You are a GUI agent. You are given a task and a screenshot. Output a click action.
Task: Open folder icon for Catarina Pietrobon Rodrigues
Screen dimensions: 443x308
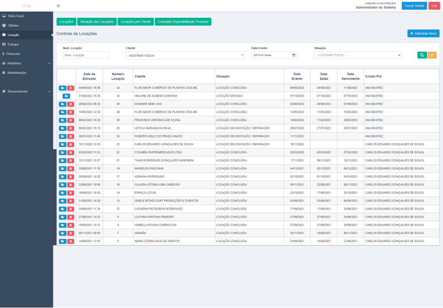62,209
